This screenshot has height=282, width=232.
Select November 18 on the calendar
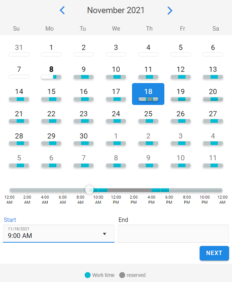[148, 94]
